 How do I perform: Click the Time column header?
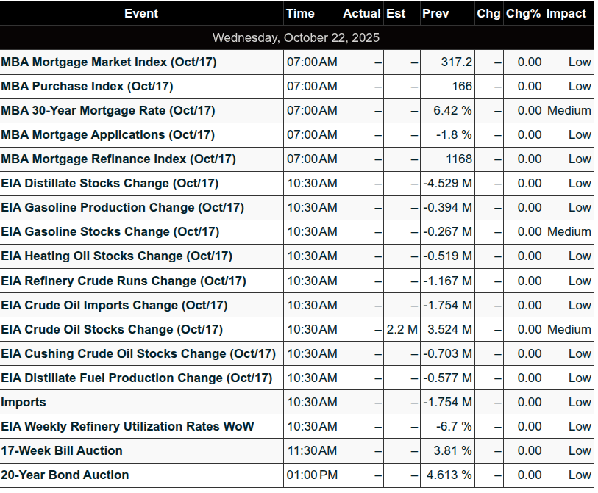300,13
